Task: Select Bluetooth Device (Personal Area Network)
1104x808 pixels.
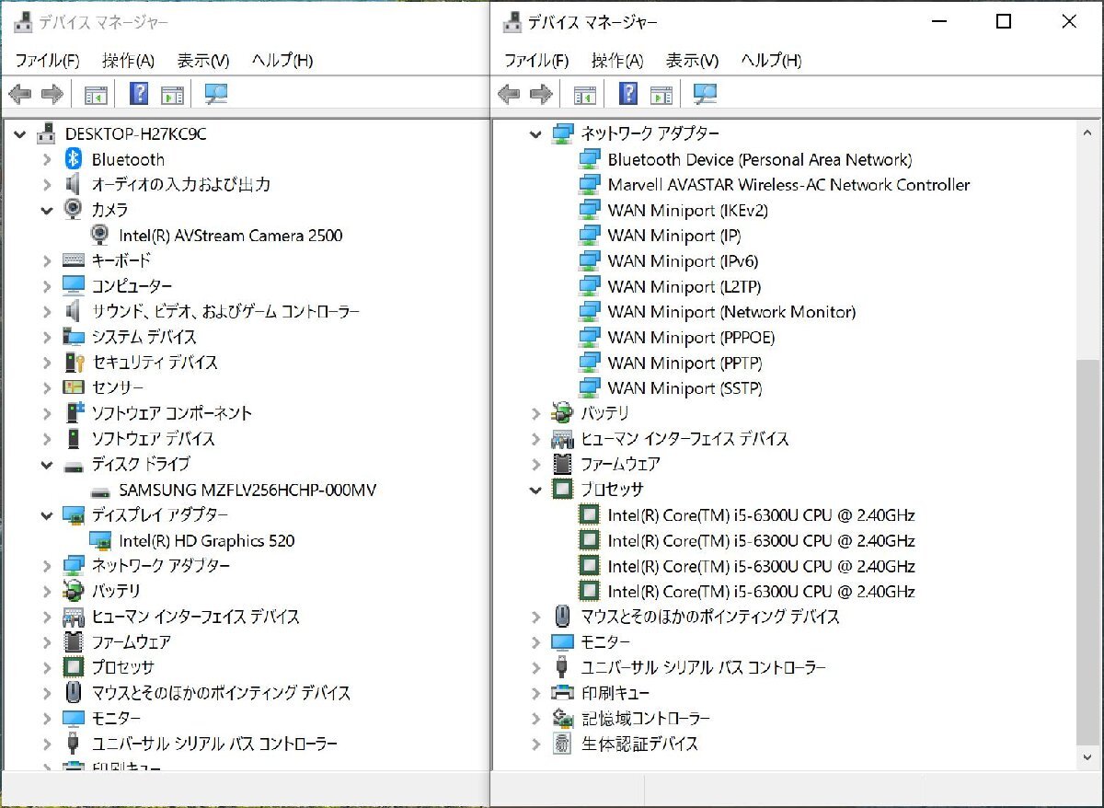Action: point(760,159)
